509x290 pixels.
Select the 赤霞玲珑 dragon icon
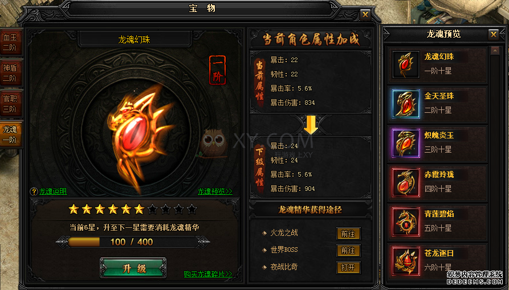(x=405, y=182)
